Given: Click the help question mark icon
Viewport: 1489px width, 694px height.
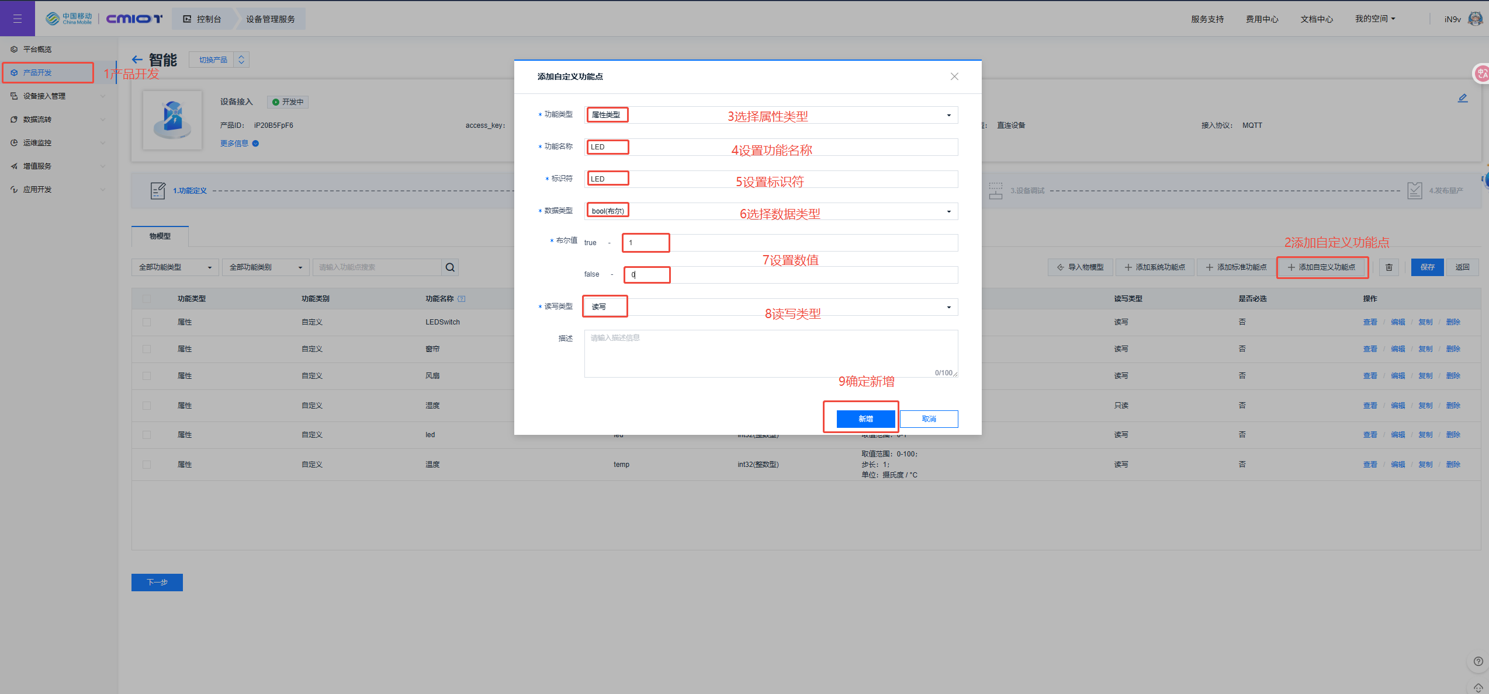Looking at the screenshot, I should pos(1478,661).
